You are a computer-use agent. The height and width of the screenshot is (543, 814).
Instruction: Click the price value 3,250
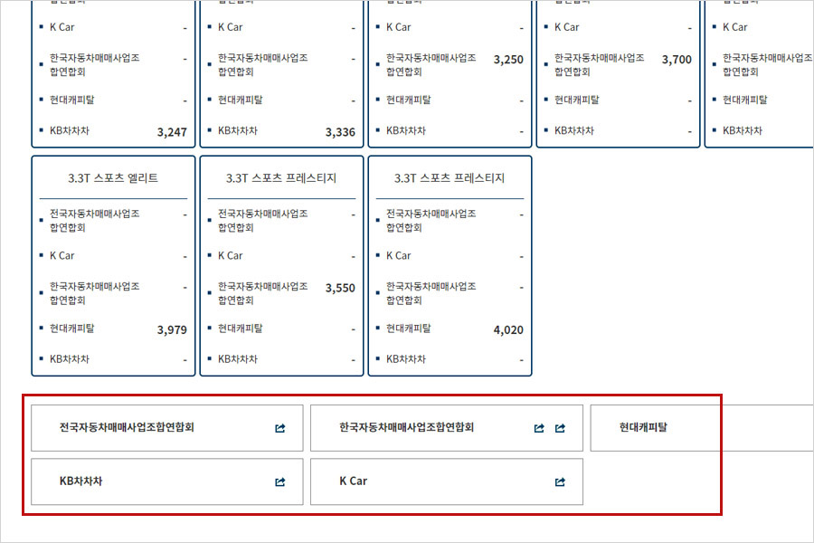coord(508,59)
